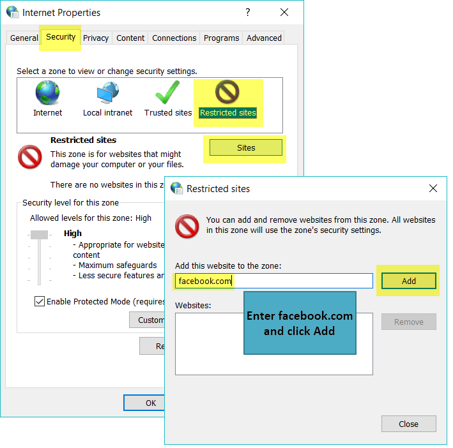Click in the website address input field
The width and height of the screenshot is (453, 448).
(274, 281)
